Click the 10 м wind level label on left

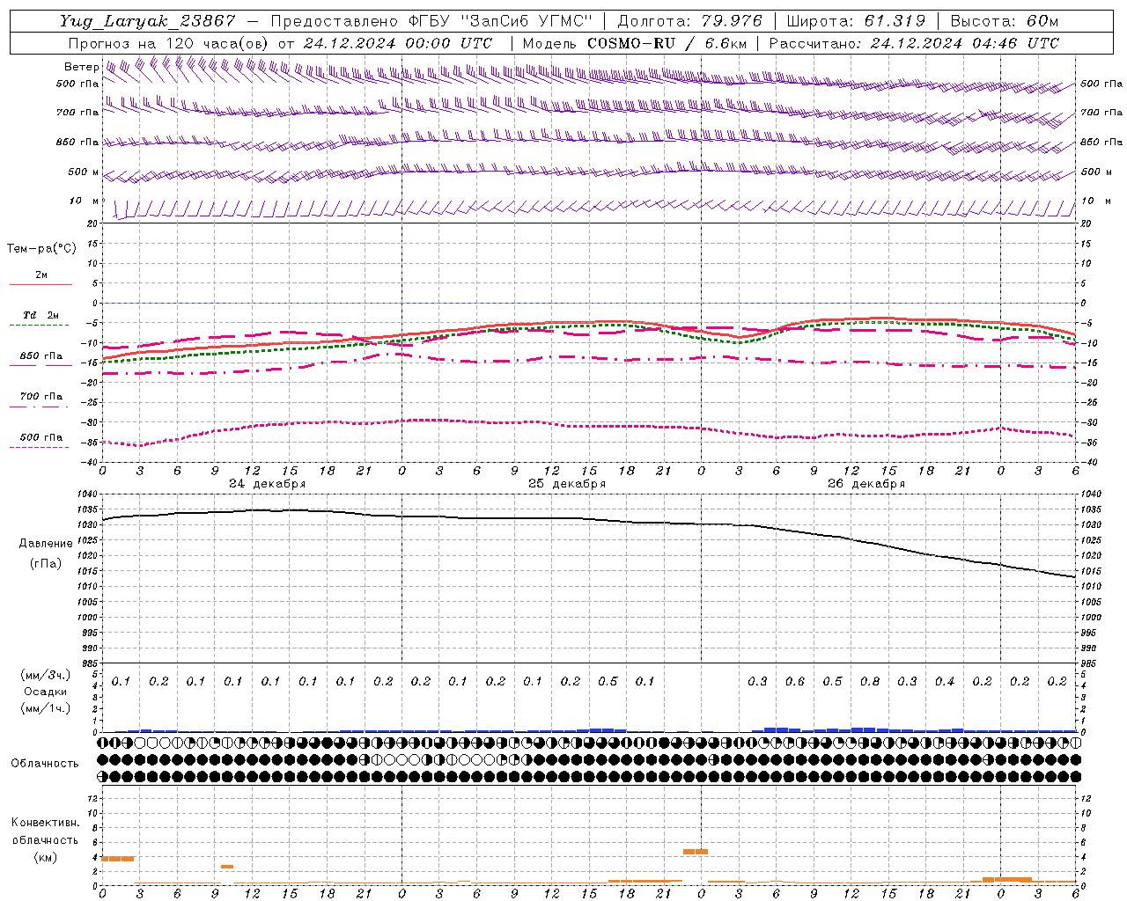[x=85, y=201]
